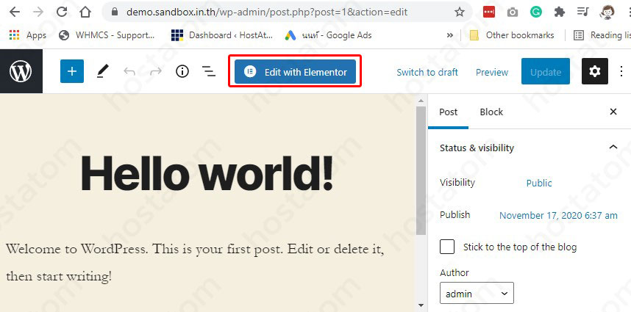Open post details info icon
Viewport: 631px width, 312px height.
point(182,71)
